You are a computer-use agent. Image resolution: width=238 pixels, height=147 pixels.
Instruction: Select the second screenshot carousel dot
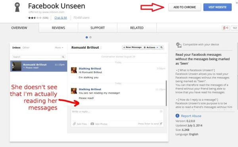90,38
